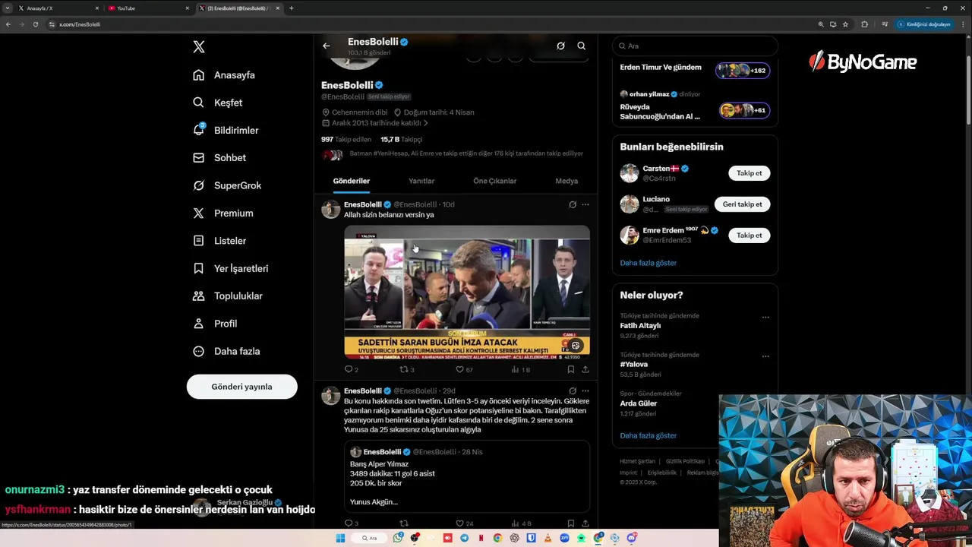Open Listeler in the sidebar
The height and width of the screenshot is (547, 972).
pos(219,241)
